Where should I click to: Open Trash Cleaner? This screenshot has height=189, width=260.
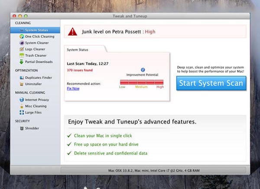[35, 55]
